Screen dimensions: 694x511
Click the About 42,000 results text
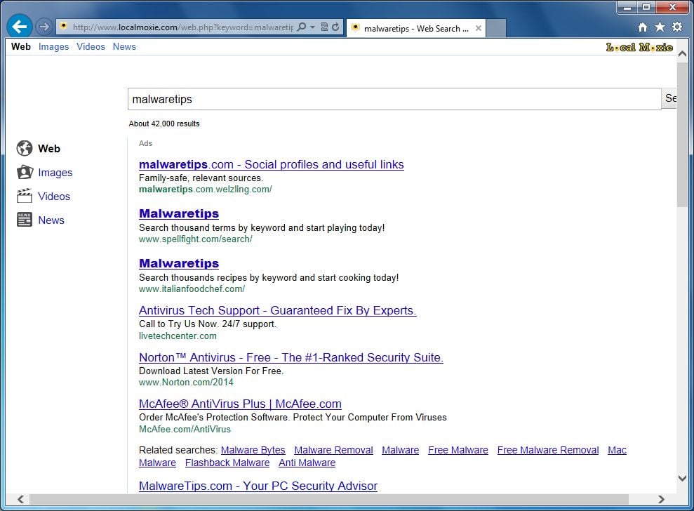point(164,124)
